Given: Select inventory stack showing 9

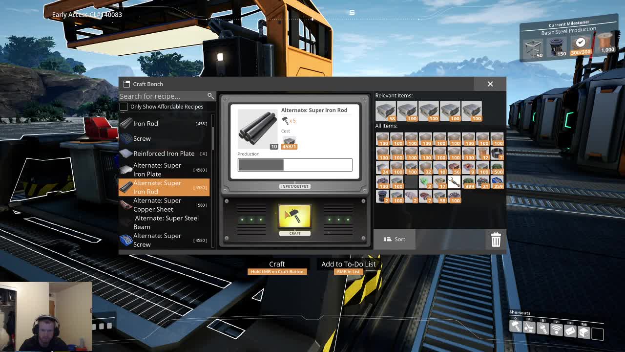Looking at the screenshot, I should click(469, 168).
